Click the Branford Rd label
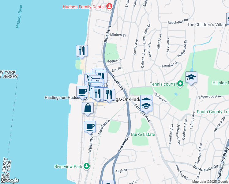 pos(181,172)
